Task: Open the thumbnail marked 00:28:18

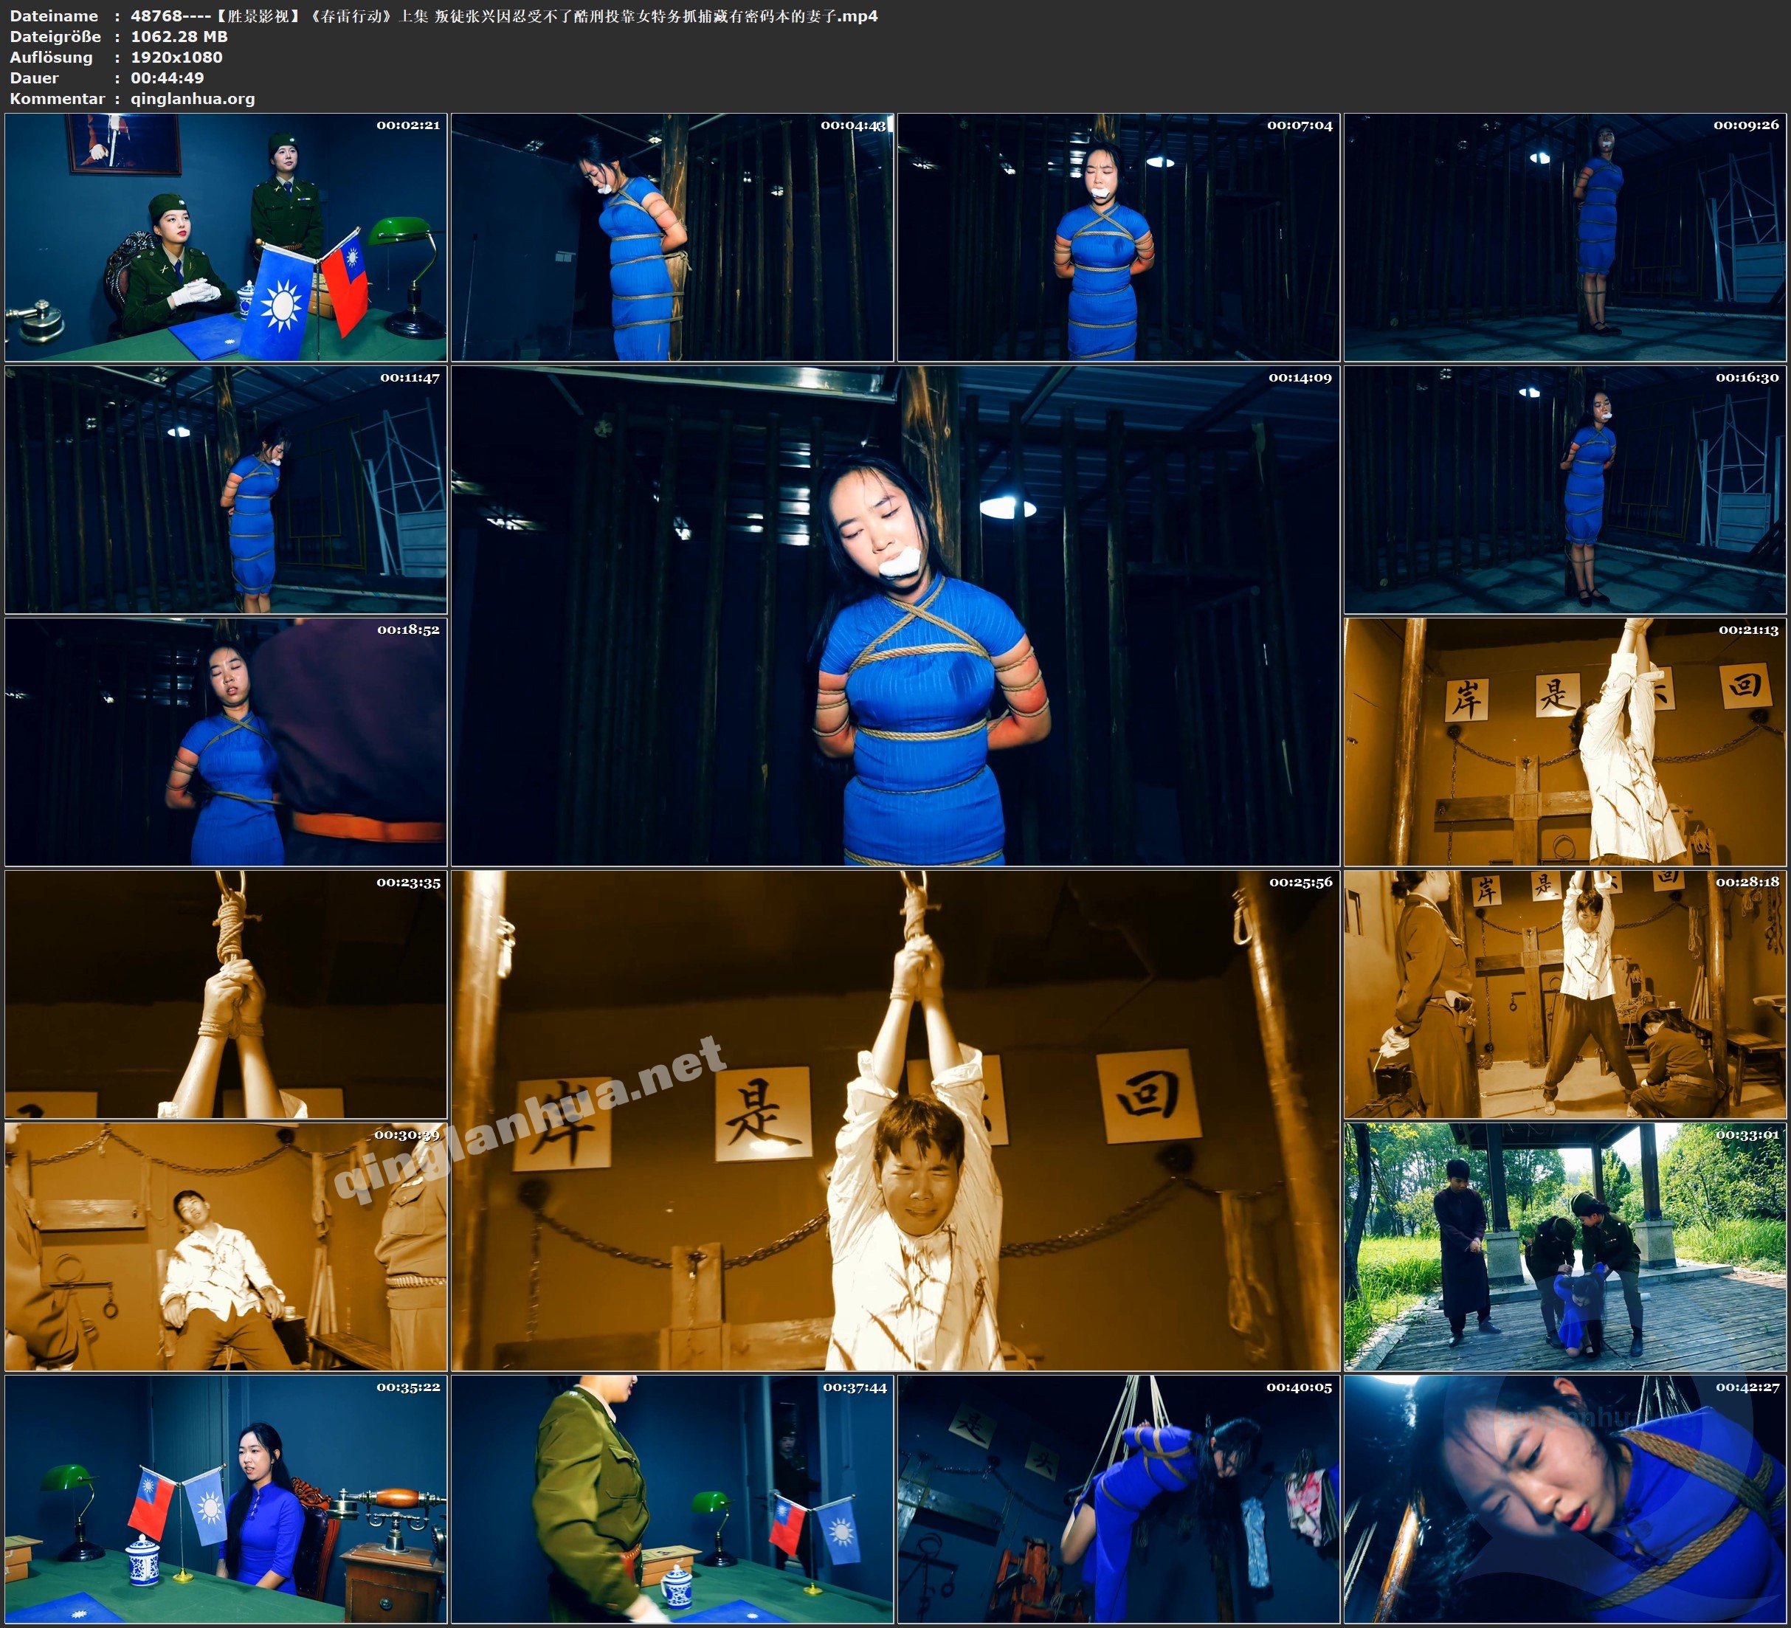Action: click(x=1564, y=994)
